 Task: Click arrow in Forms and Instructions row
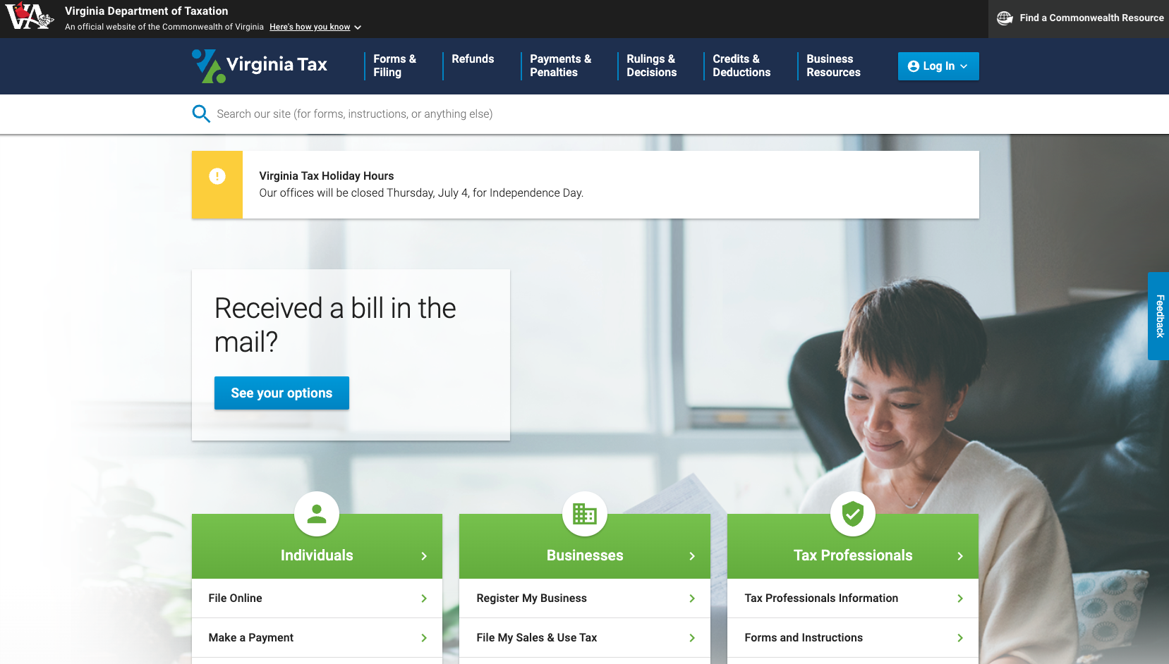pos(960,638)
